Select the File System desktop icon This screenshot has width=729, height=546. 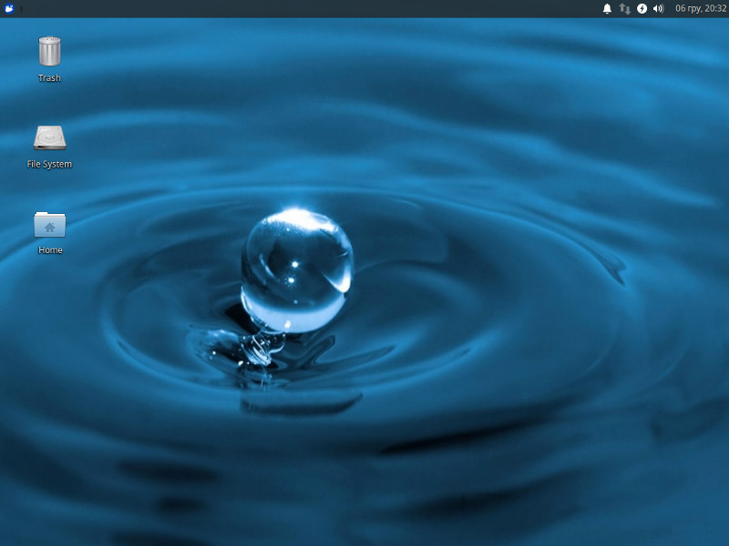(50, 138)
